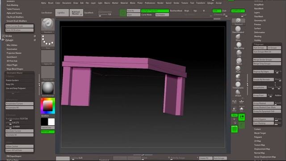The width and height of the screenshot is (286, 161).
Task: Select the TrimDynamic brush
Action: (238, 85)
